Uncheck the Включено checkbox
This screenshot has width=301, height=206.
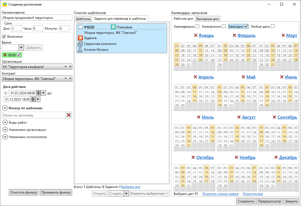pos(4,36)
